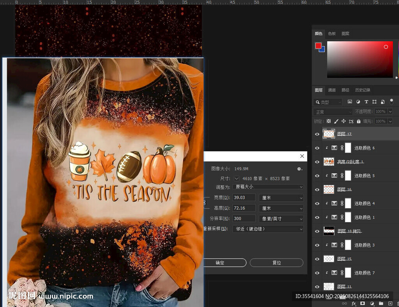Click the add layer style fx icon
Screen dimensions: 399x307
pyautogui.click(x=354, y=303)
